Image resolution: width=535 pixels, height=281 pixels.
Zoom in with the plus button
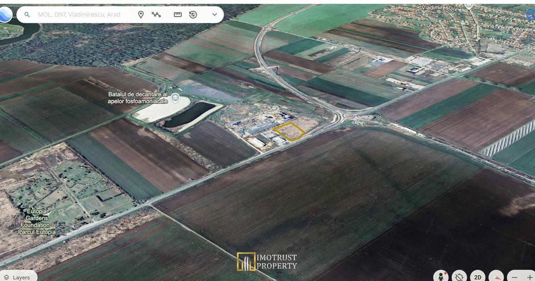pyautogui.click(x=531, y=277)
